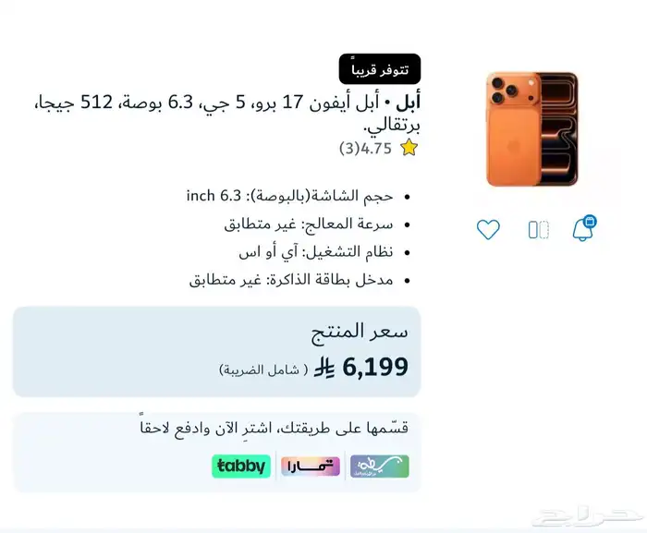Click the 6,199 price amount
Image resolution: width=647 pixels, height=533 pixels.
tap(375, 367)
